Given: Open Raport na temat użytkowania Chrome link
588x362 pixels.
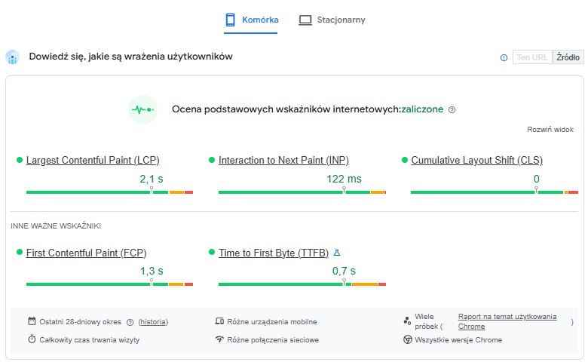Looking at the screenshot, I should [507, 321].
